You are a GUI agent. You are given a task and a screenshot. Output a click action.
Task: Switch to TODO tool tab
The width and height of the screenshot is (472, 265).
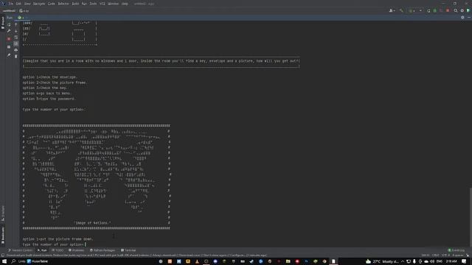pyautogui.click(x=58, y=250)
